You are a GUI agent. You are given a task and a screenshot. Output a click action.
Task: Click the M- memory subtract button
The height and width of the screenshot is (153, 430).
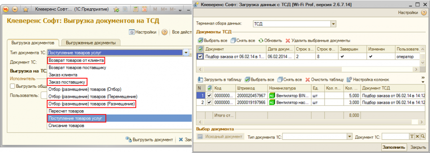click(x=173, y=9)
